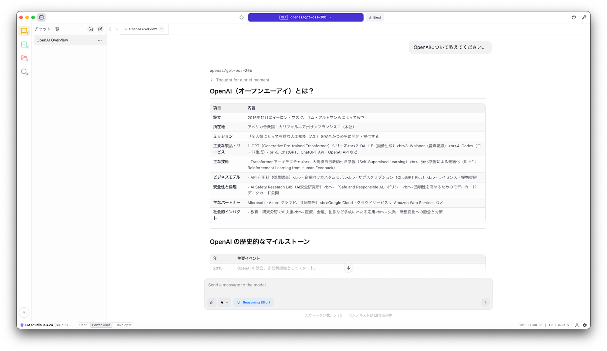This screenshot has height=351, width=607.
Task: Switch to User mode
Action: [x=83, y=325]
